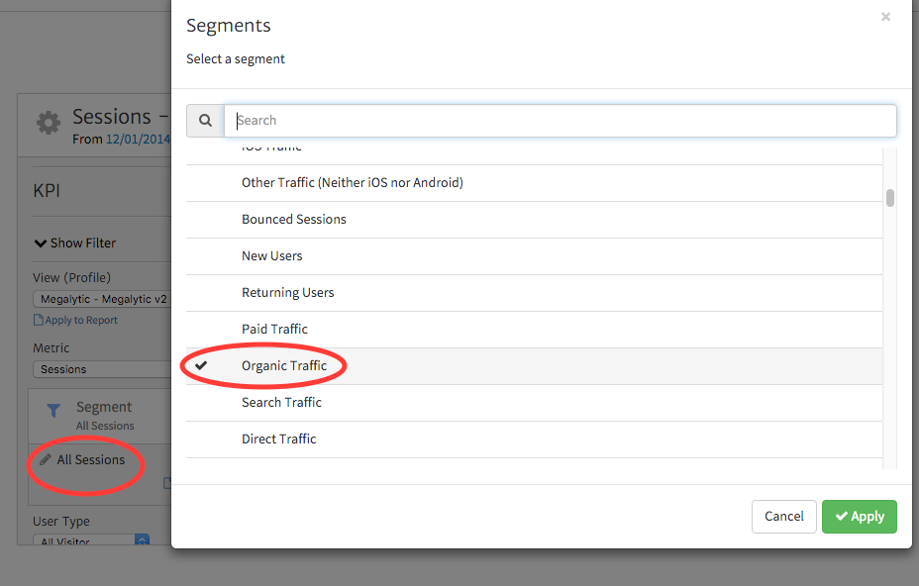Expand the Show Filter section
This screenshot has height=586, width=919.
point(75,243)
